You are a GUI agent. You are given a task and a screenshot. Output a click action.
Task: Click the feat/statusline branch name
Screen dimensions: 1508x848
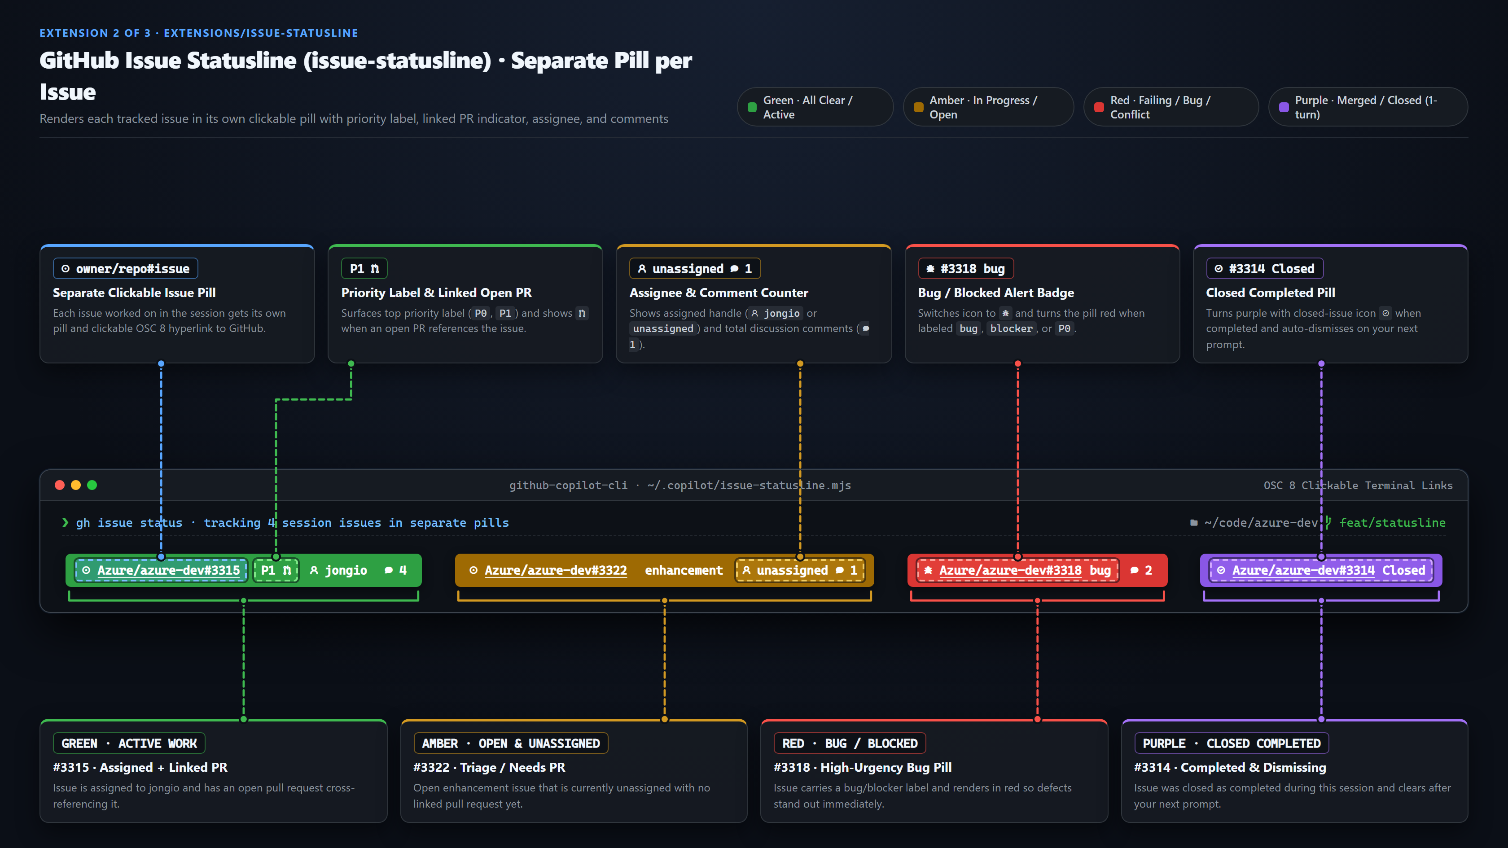coord(1392,523)
